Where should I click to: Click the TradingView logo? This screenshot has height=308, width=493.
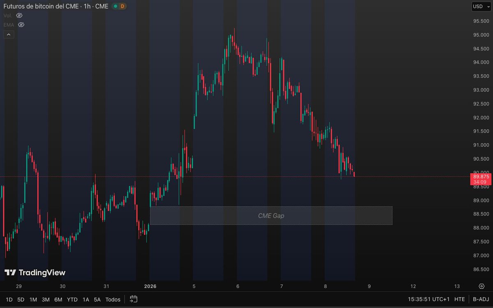click(x=35, y=272)
